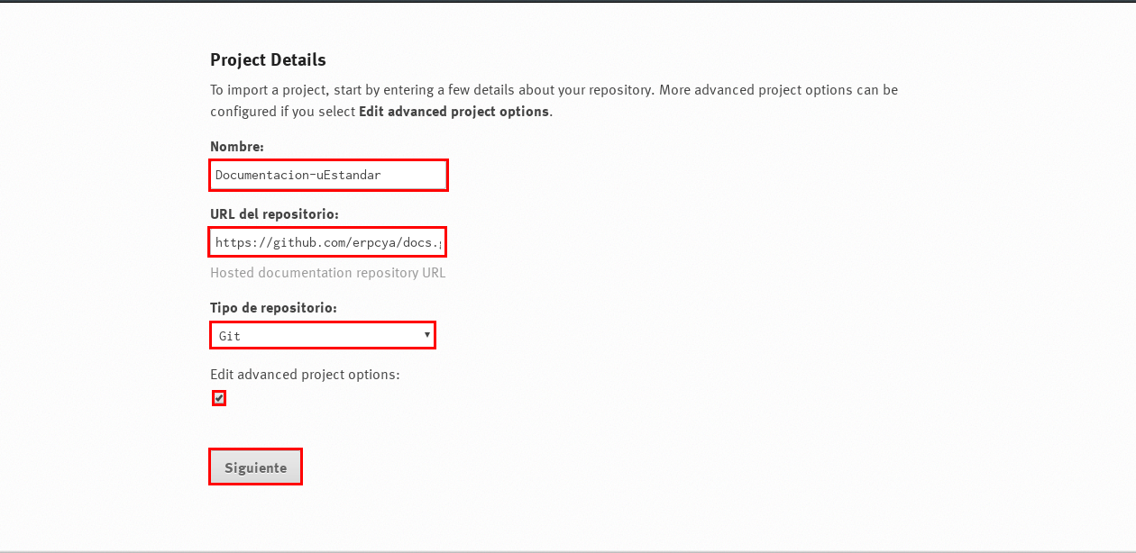Click the "Edit advanced project options:" checkbox label
The height and width of the screenshot is (553, 1136).
click(x=304, y=374)
